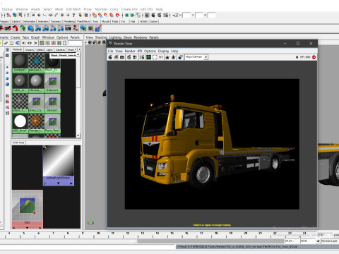339x254 pixels.
Task: Select the Lights tab in Hypershade
Action: 49,49
